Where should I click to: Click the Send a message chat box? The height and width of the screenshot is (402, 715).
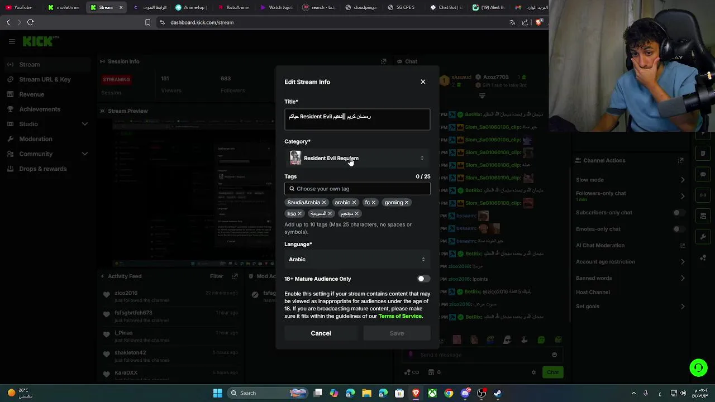click(x=483, y=355)
